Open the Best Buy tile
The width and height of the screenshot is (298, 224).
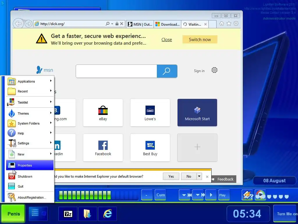coord(150,148)
